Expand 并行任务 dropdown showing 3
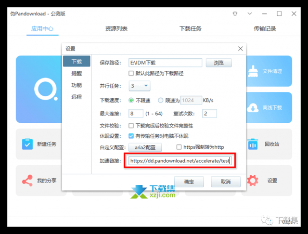The image size is (308, 234). pos(140,86)
